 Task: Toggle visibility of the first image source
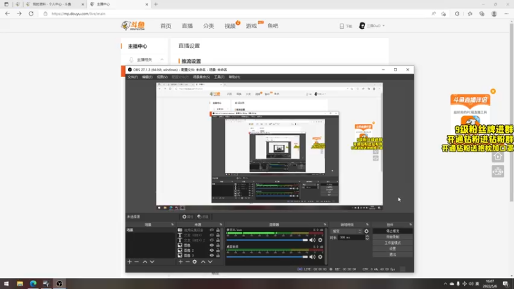212,245
